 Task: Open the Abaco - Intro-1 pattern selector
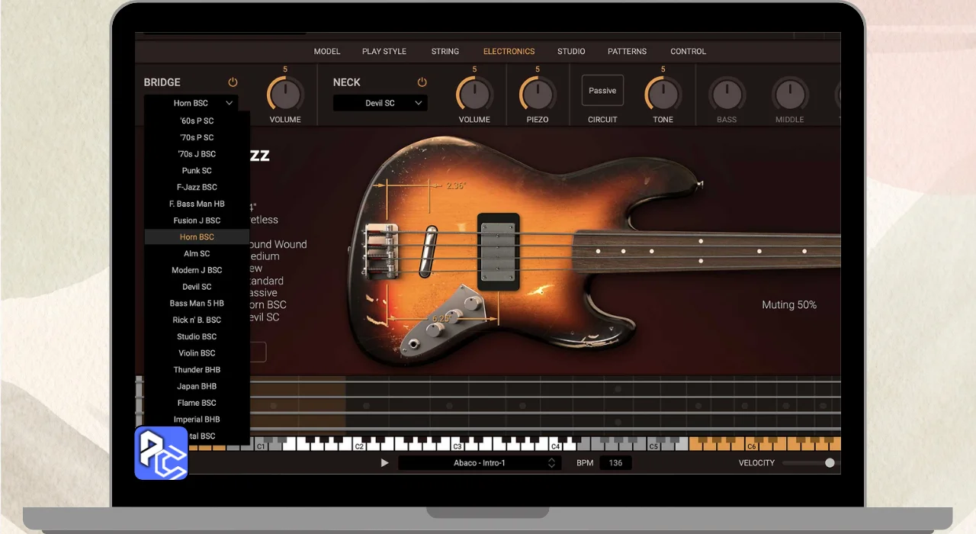[479, 463]
